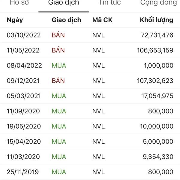Viewport: 180px width, 180px height.
Task: Select the 25/11/2019 transaction row
Action: click(90, 172)
